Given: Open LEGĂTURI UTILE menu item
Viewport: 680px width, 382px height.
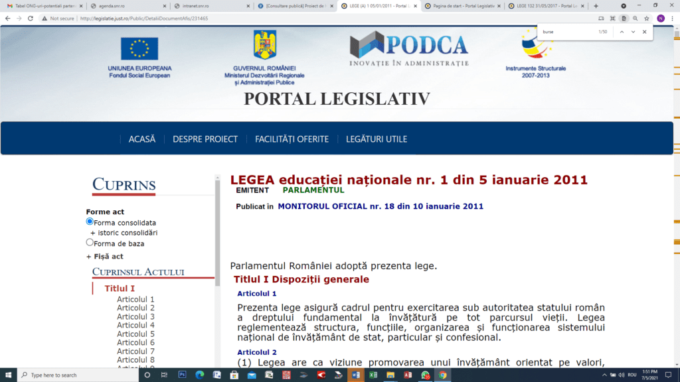Looking at the screenshot, I should click(x=377, y=139).
